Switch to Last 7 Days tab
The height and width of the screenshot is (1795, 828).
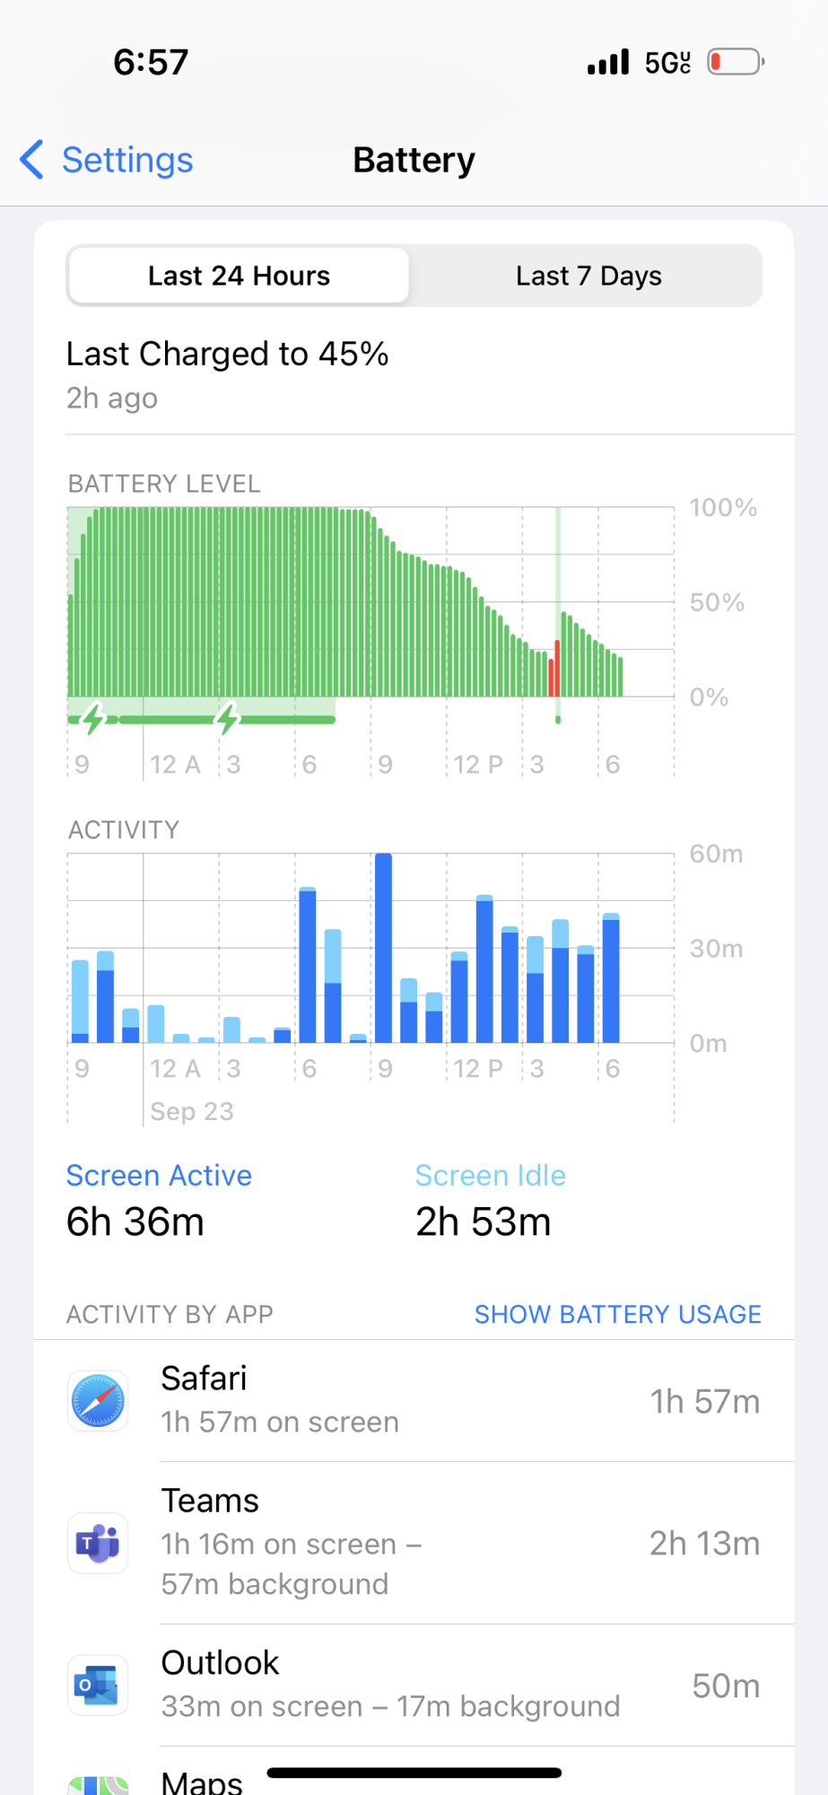point(588,276)
